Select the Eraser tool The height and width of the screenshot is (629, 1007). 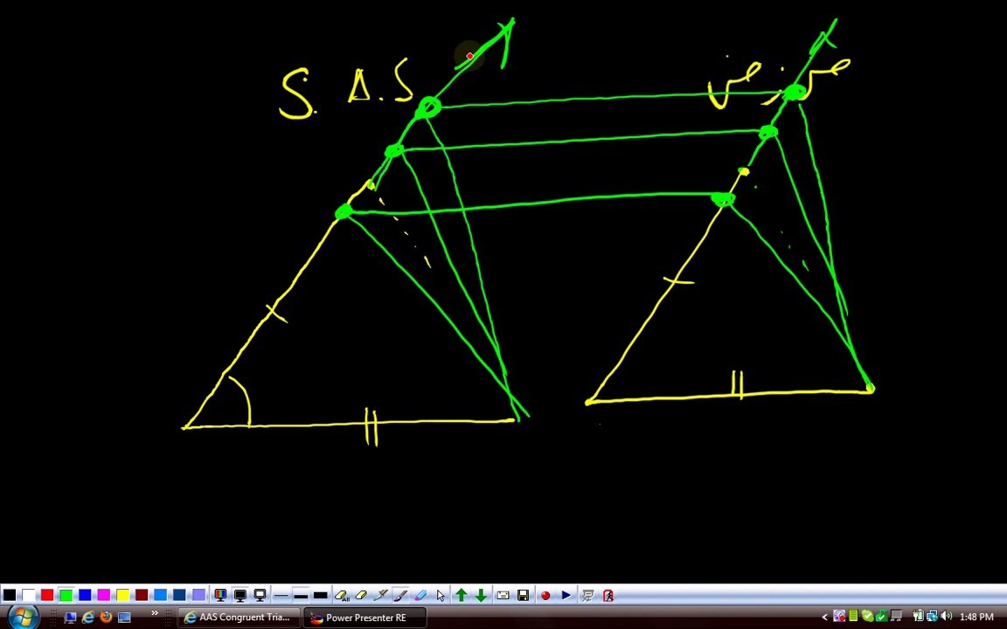pyautogui.click(x=361, y=596)
